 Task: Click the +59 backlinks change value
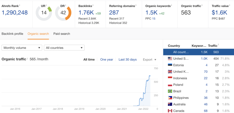tap(98, 14)
